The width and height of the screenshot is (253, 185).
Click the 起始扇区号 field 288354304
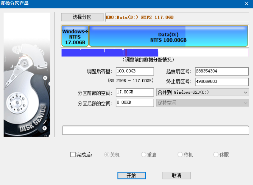(222, 71)
